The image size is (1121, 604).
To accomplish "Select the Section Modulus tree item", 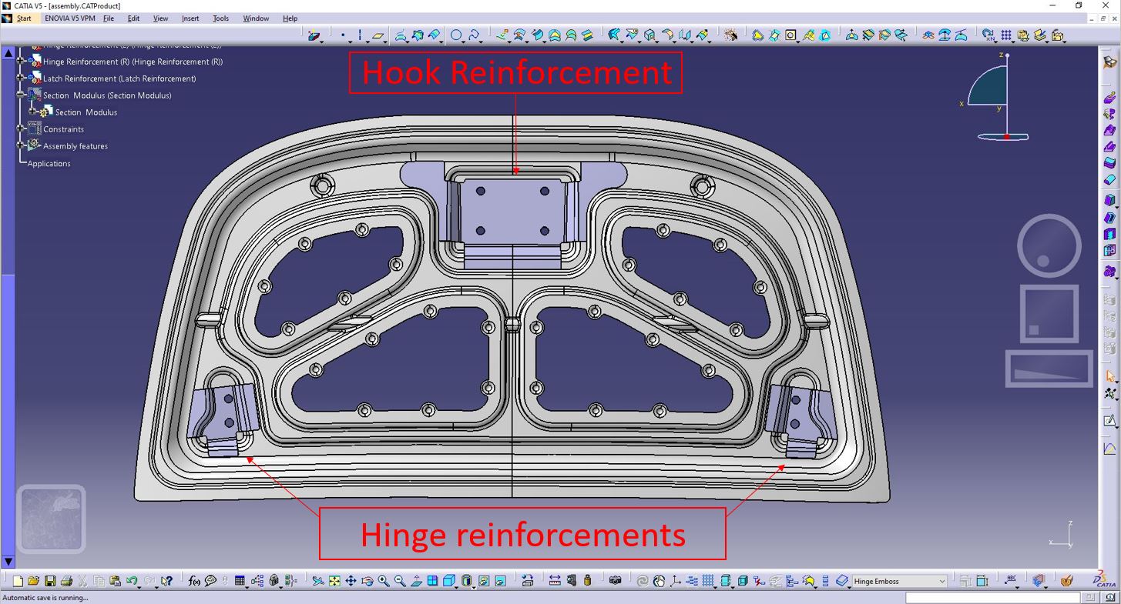I will point(86,112).
